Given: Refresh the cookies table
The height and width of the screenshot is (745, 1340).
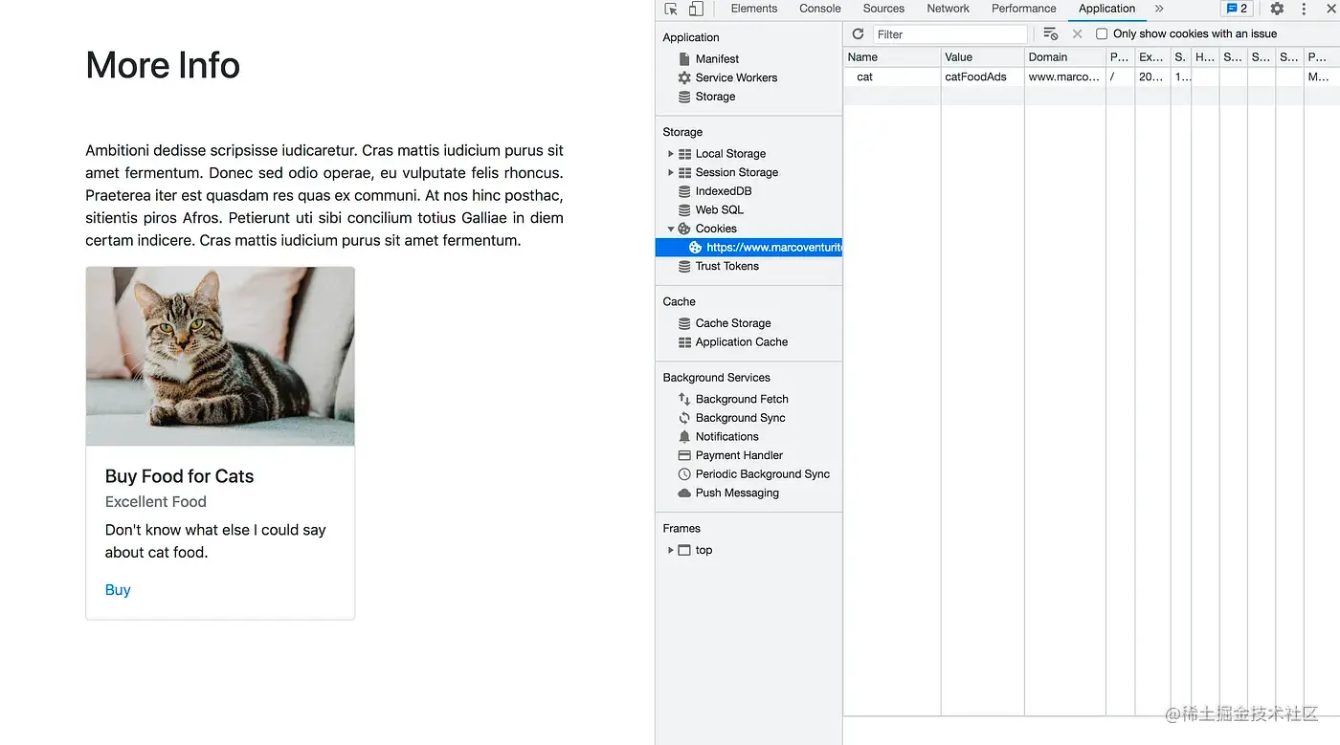Looking at the screenshot, I should point(858,33).
